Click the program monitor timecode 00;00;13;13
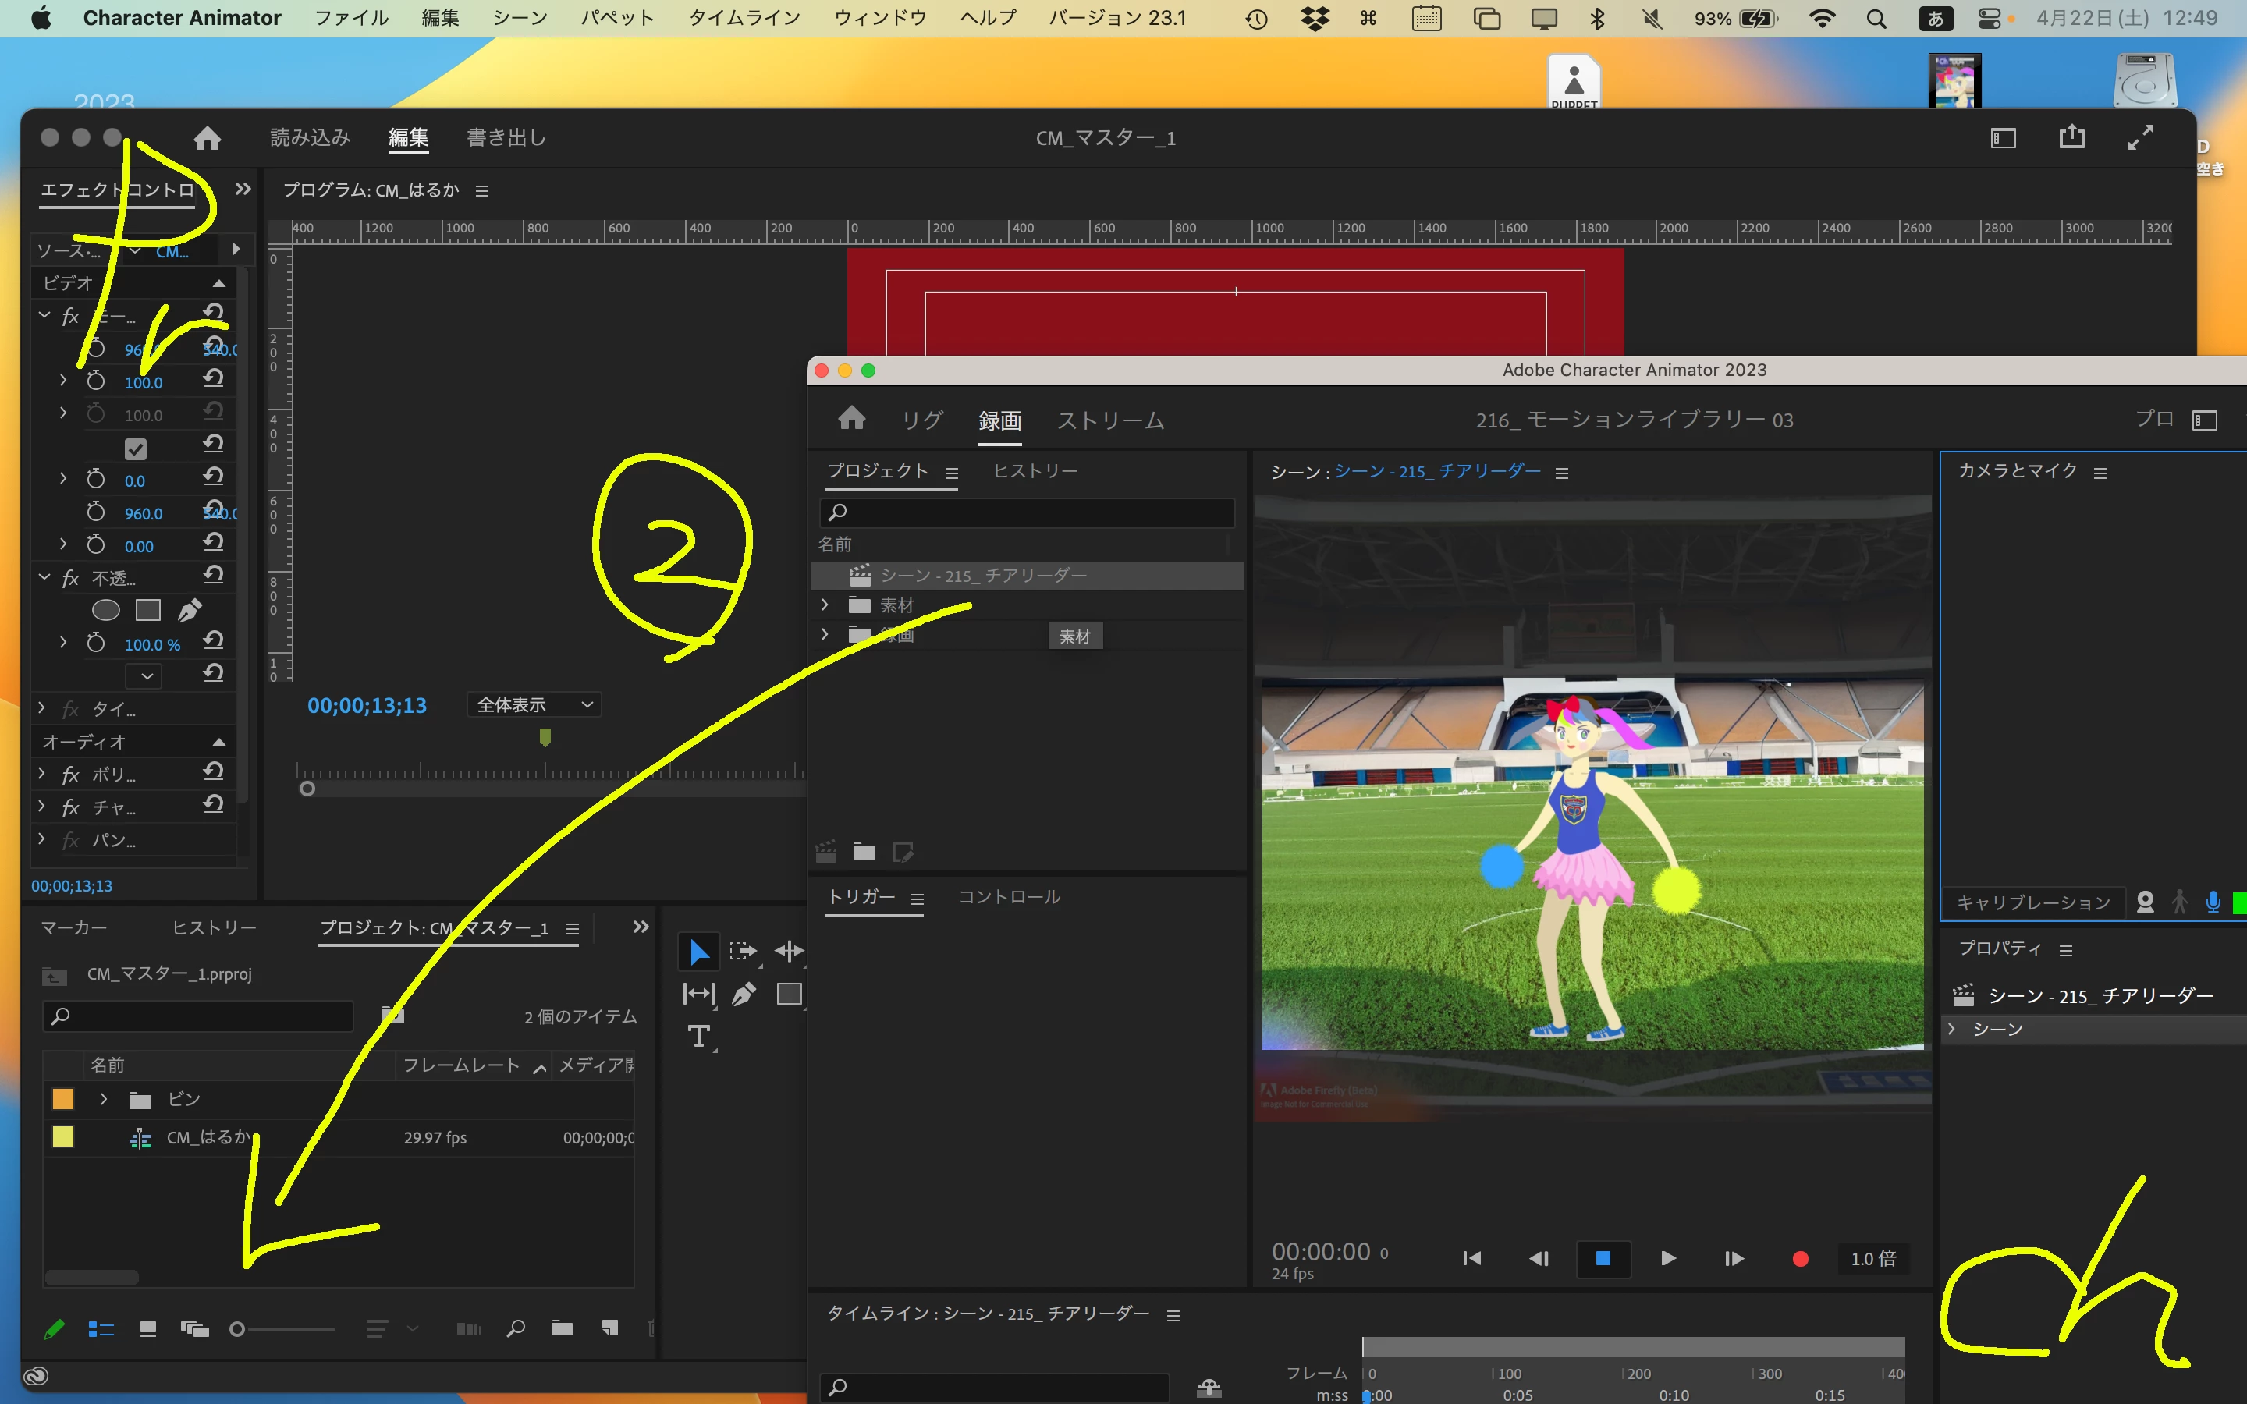This screenshot has width=2247, height=1404. tap(367, 706)
